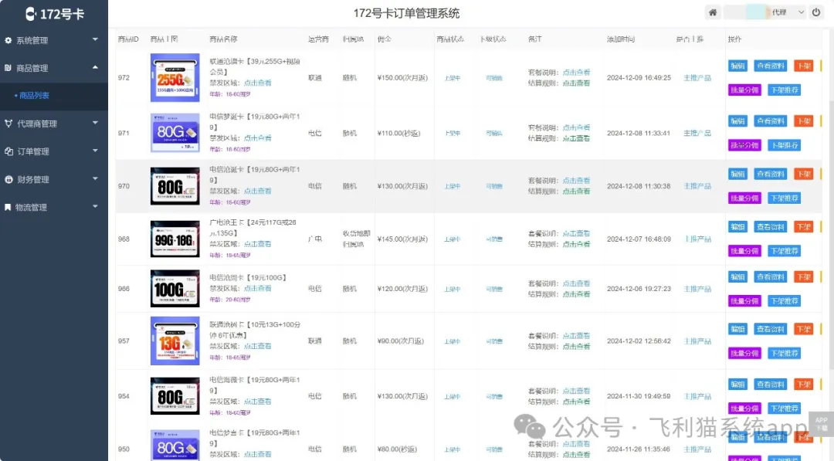The width and height of the screenshot is (834, 461).
Task: Click 批量分佣 button for product 972
Action: (744, 90)
